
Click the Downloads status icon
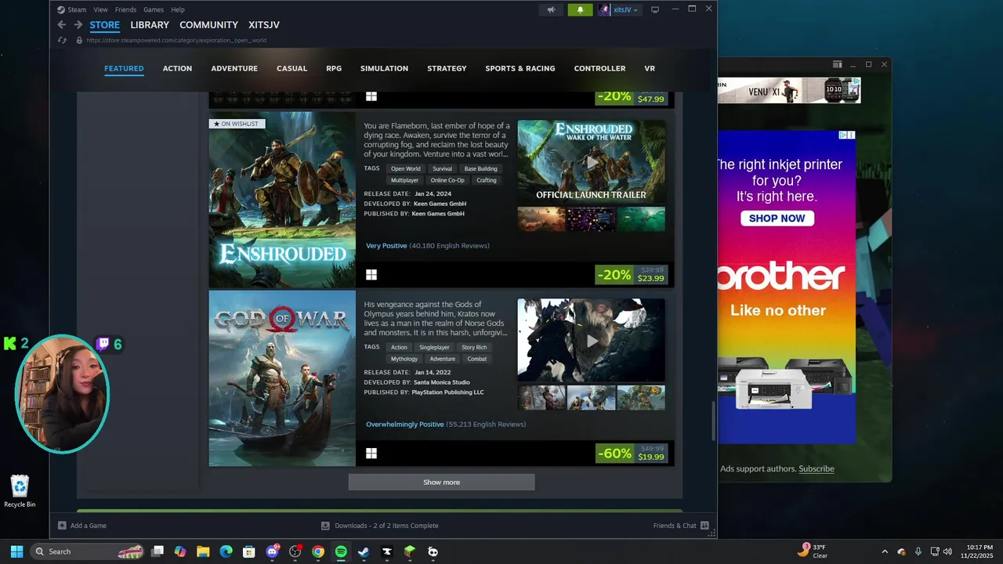point(325,526)
